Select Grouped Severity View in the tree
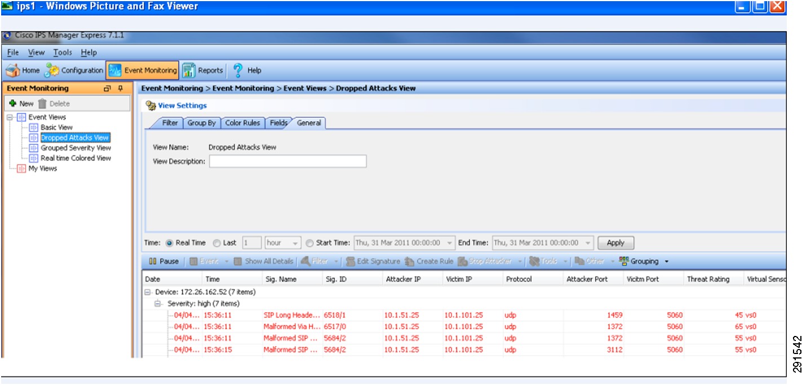The height and width of the screenshot is (385, 802). [x=76, y=148]
